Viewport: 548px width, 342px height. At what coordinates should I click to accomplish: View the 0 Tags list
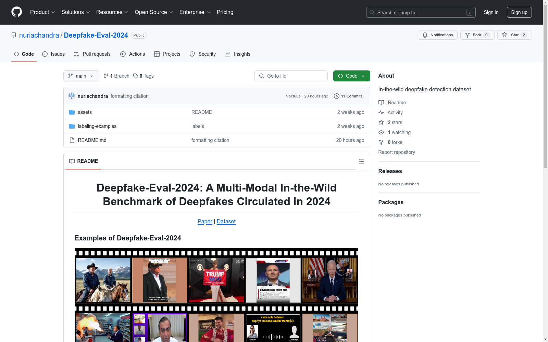click(144, 76)
